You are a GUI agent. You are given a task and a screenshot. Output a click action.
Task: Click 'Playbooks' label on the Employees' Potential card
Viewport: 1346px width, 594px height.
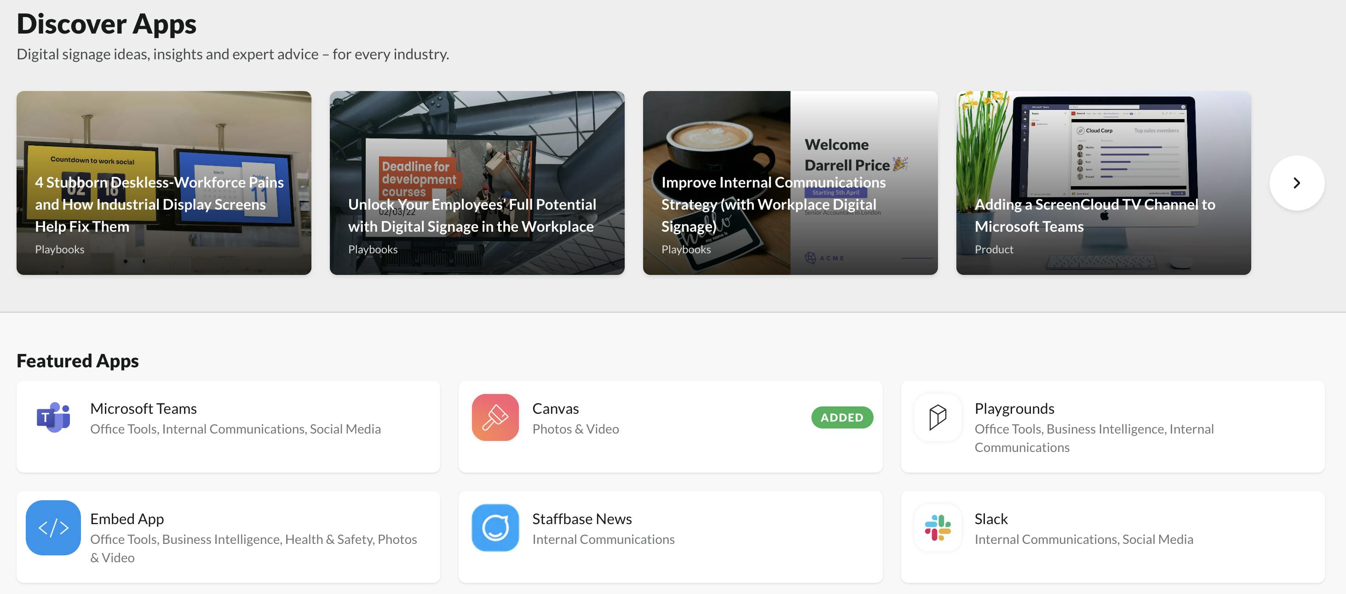tap(373, 250)
